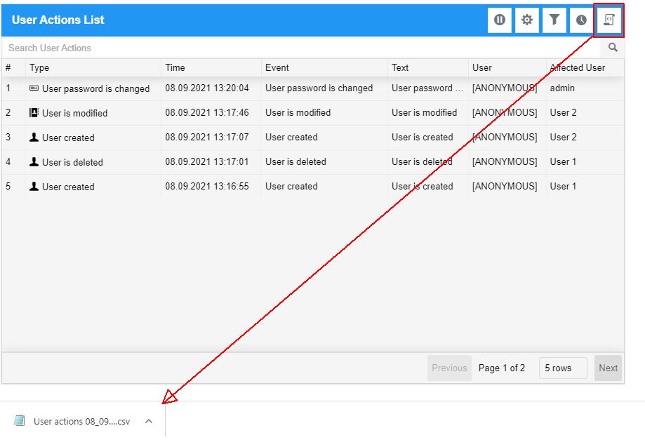Click time 08.09.2021 13:17:46

[207, 113]
